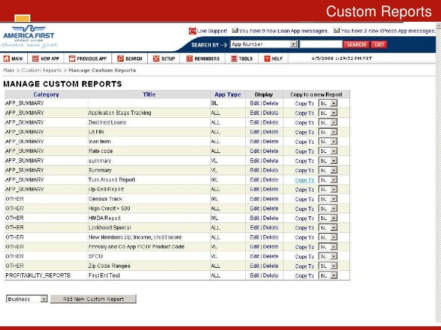
Task: Click the America First Credit Union logo
Action: [28, 36]
